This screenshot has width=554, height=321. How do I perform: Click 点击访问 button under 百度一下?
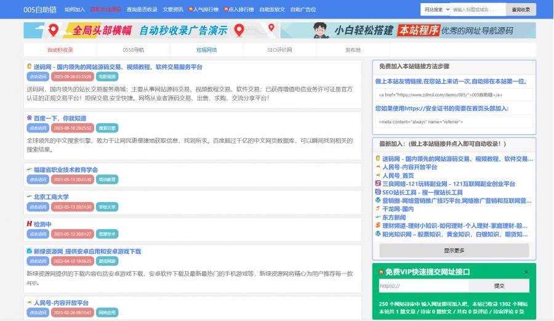[38, 128]
